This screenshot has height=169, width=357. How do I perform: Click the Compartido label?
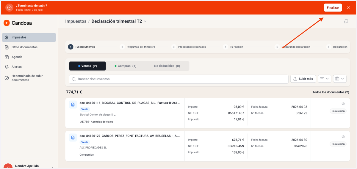(x=87, y=154)
